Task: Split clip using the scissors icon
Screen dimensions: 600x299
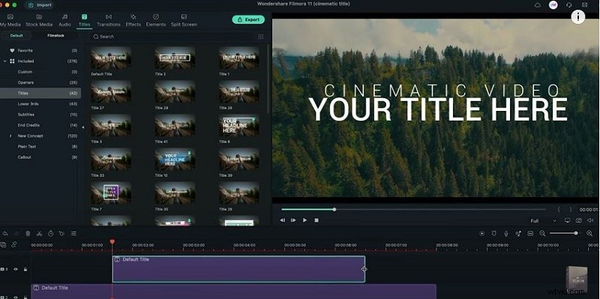Action: click(39, 233)
